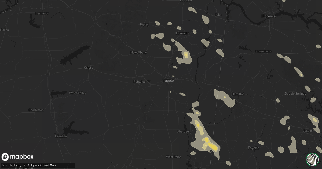Click the Florence city label
This screenshot has width=322, height=169.
click(269, 16)
